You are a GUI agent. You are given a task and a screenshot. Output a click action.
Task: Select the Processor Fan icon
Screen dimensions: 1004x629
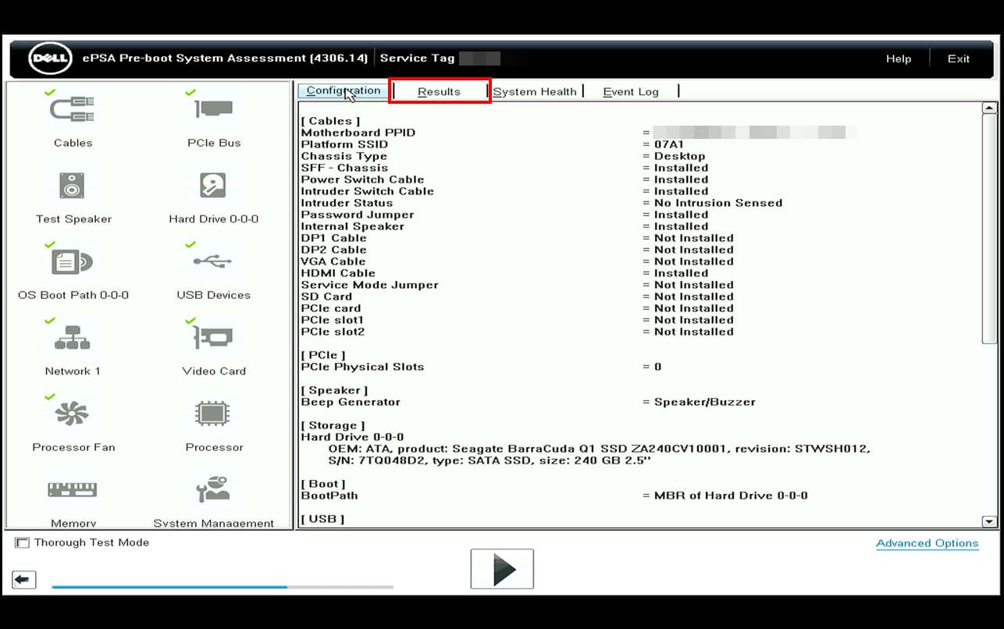click(x=73, y=414)
